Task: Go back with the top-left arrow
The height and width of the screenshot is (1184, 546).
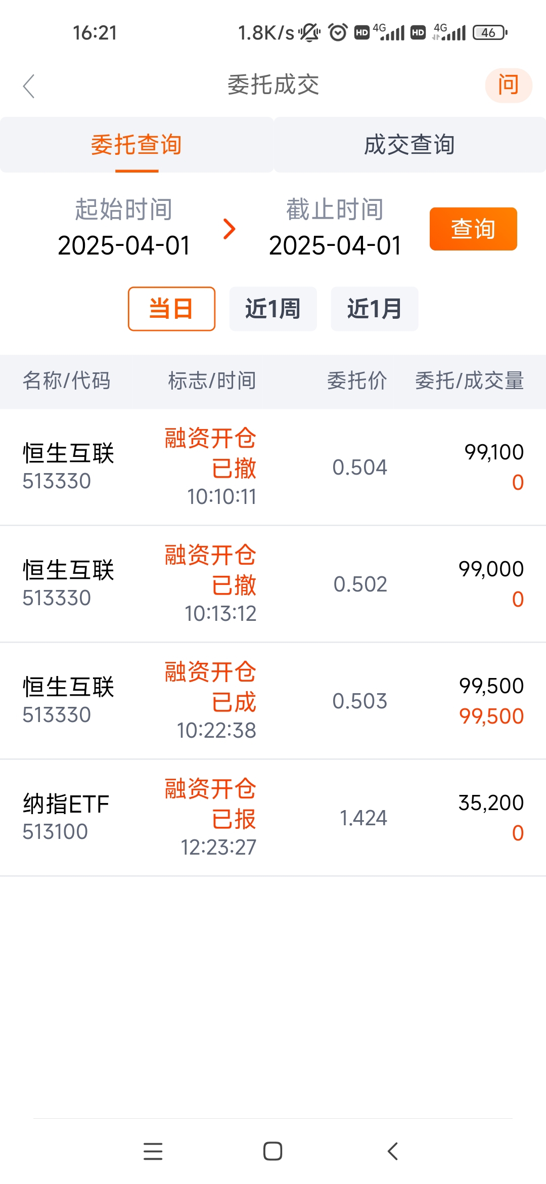Action: (x=29, y=86)
